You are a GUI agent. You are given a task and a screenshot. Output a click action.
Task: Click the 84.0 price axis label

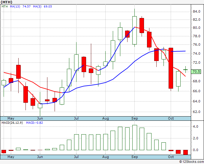click(x=196, y=12)
